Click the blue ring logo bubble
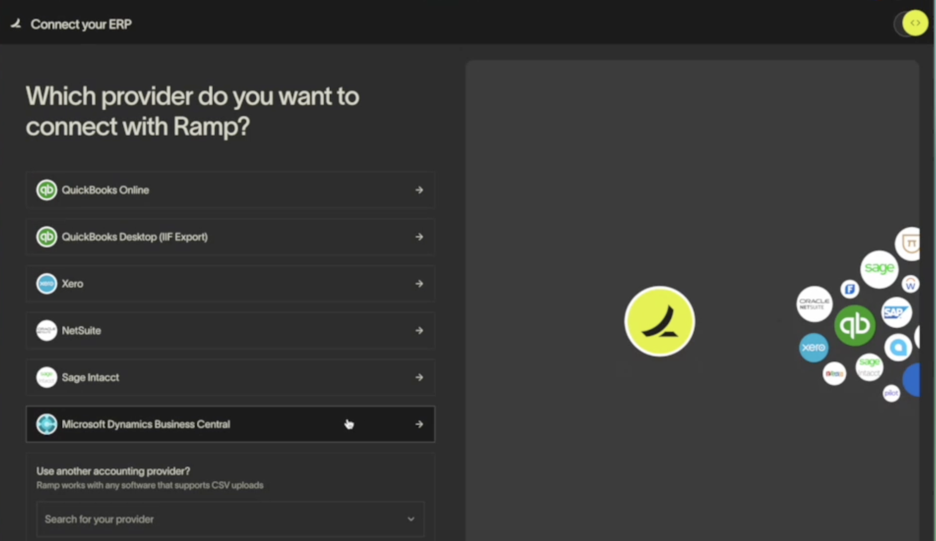Screen dimensions: 936x541 (x=898, y=348)
